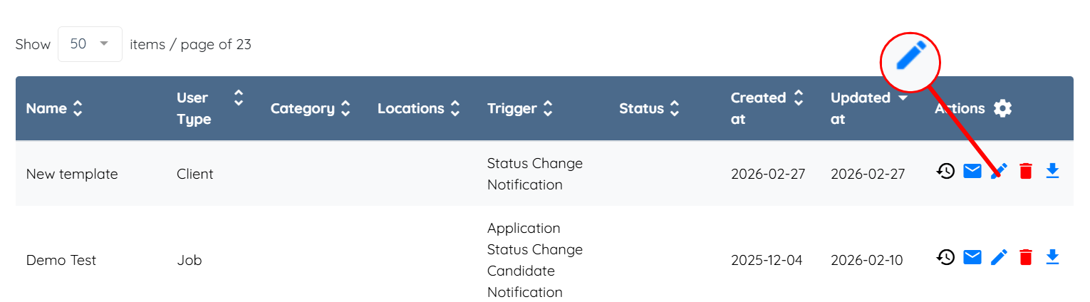Delete New template using red trash icon
This screenshot has height=302, width=1090.
pyautogui.click(x=1026, y=171)
